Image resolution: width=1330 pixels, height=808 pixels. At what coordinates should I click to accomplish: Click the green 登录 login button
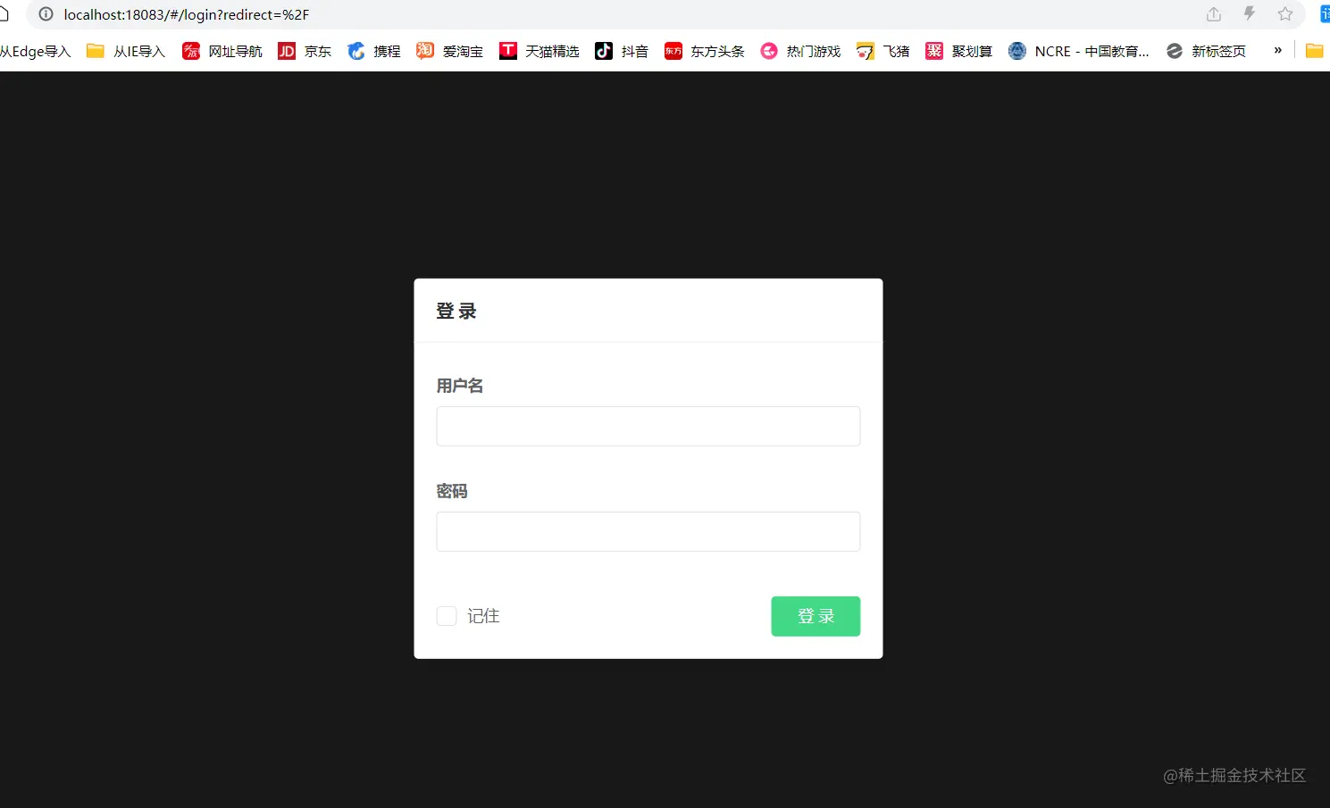[816, 616]
